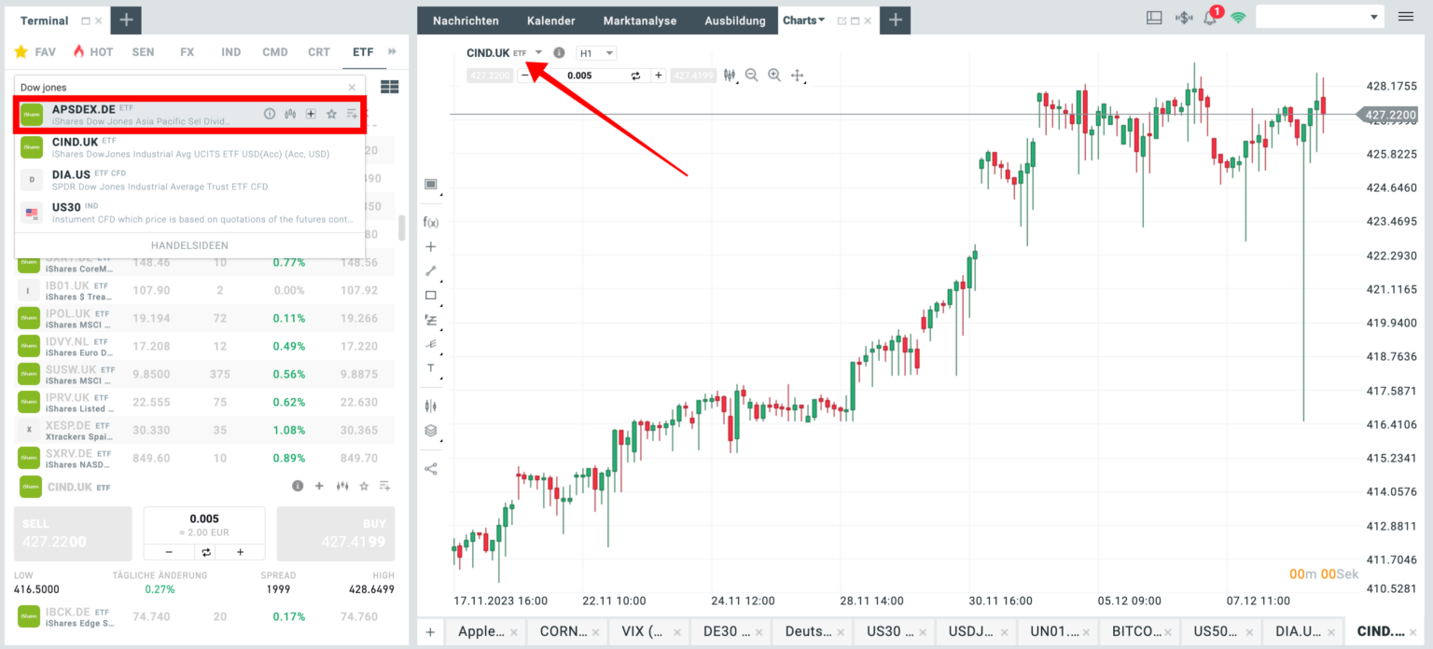This screenshot has width=1433, height=649.
Task: Select the Text annotation tool
Action: click(x=431, y=368)
